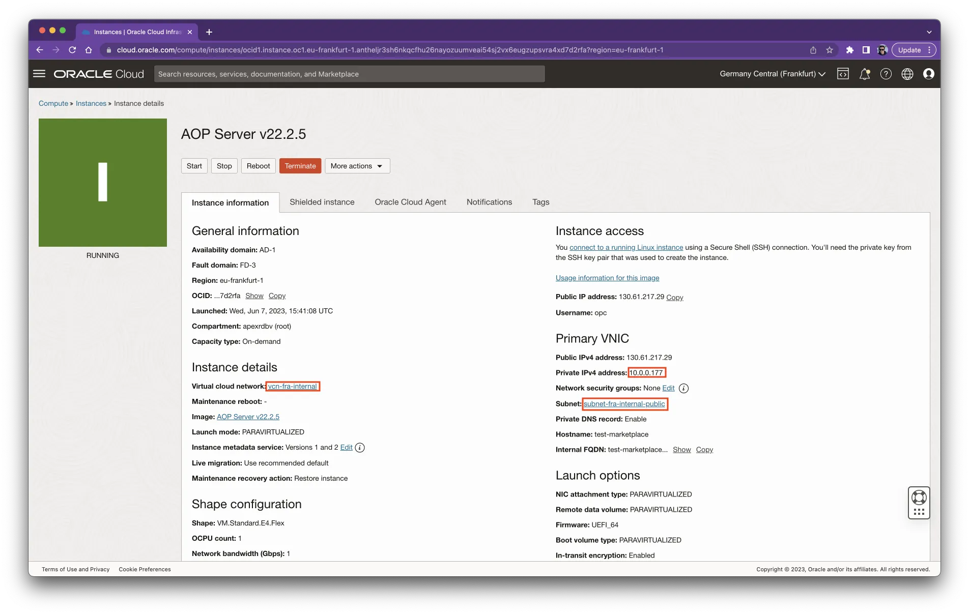969x614 pixels.
Task: Select the Instances browser tab
Action: click(x=137, y=32)
